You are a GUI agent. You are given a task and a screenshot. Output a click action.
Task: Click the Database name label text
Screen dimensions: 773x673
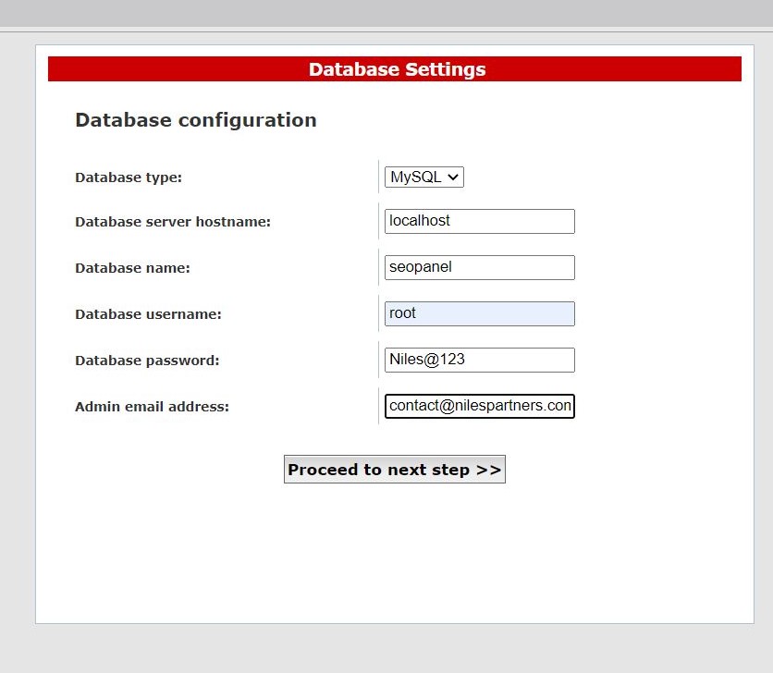pyautogui.click(x=132, y=268)
